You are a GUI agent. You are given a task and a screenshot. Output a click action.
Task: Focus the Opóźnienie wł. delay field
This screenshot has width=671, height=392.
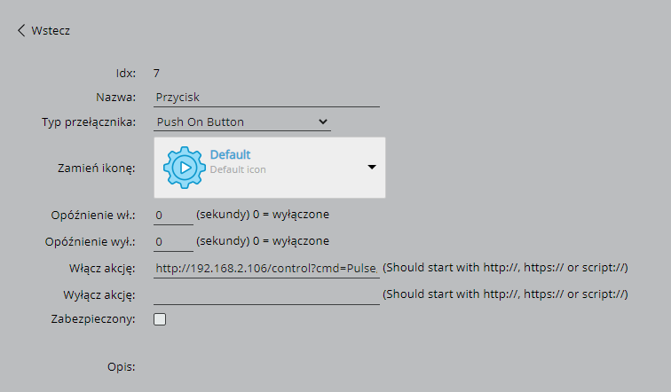pos(173,215)
